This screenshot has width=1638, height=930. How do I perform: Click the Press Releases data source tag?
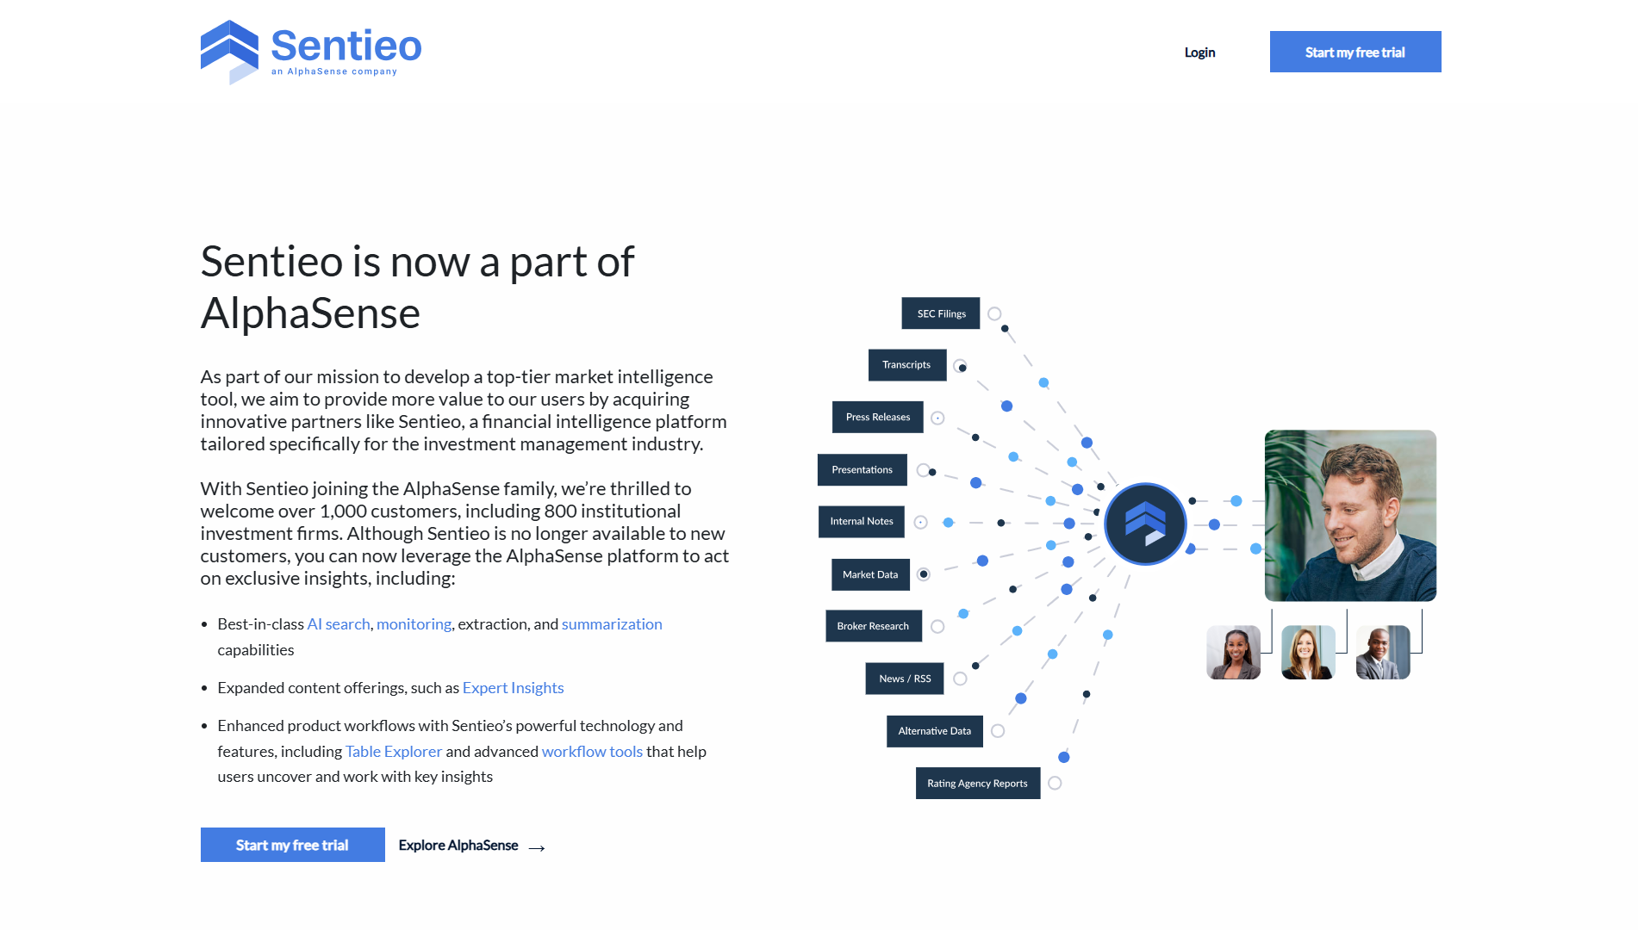877,418
